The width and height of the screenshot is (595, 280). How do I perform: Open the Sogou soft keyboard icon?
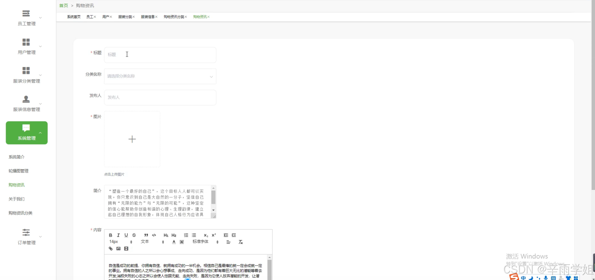coord(553,278)
